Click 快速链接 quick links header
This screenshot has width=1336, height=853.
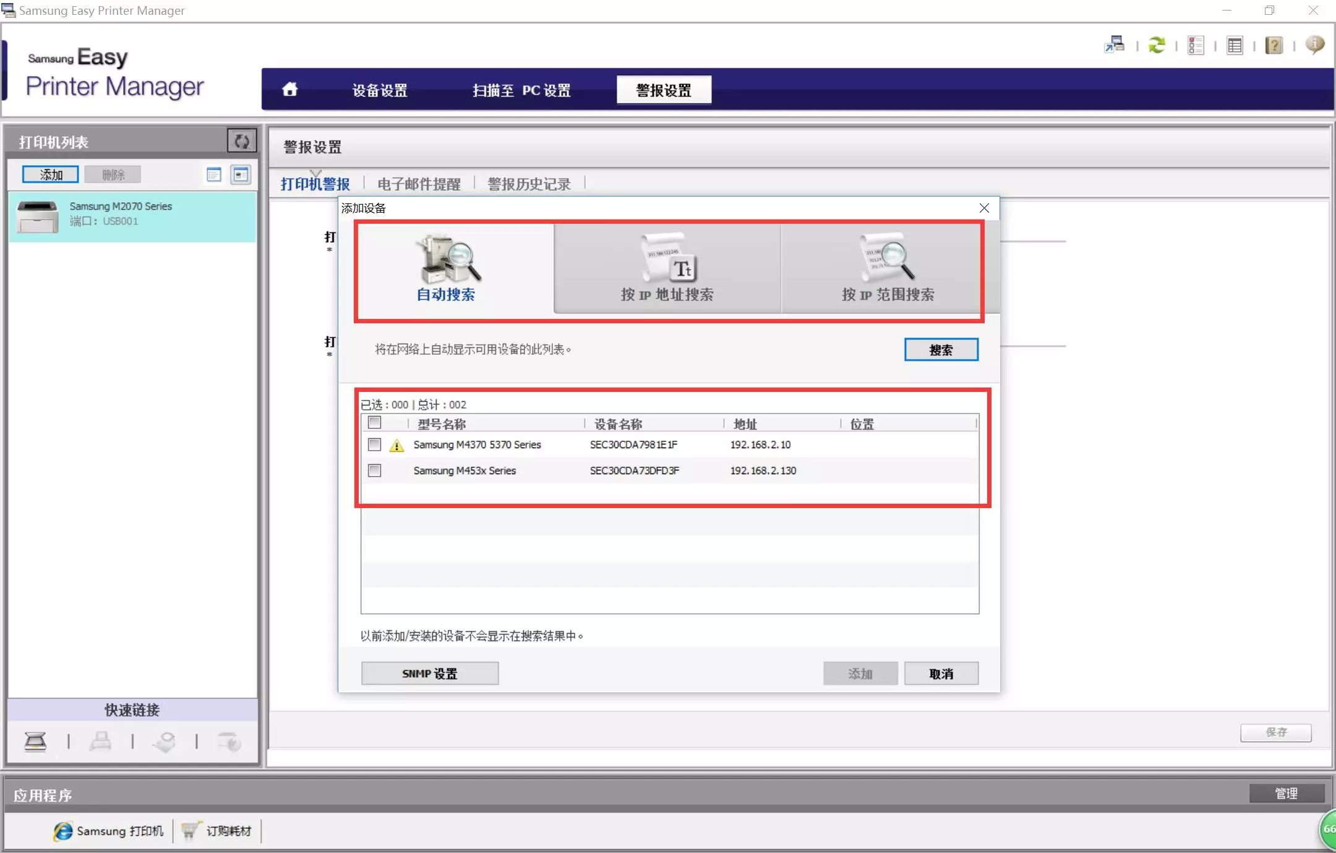[x=132, y=710]
